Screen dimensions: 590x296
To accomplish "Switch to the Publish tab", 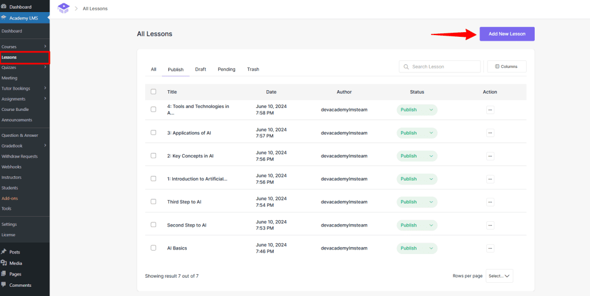I will [x=176, y=70].
